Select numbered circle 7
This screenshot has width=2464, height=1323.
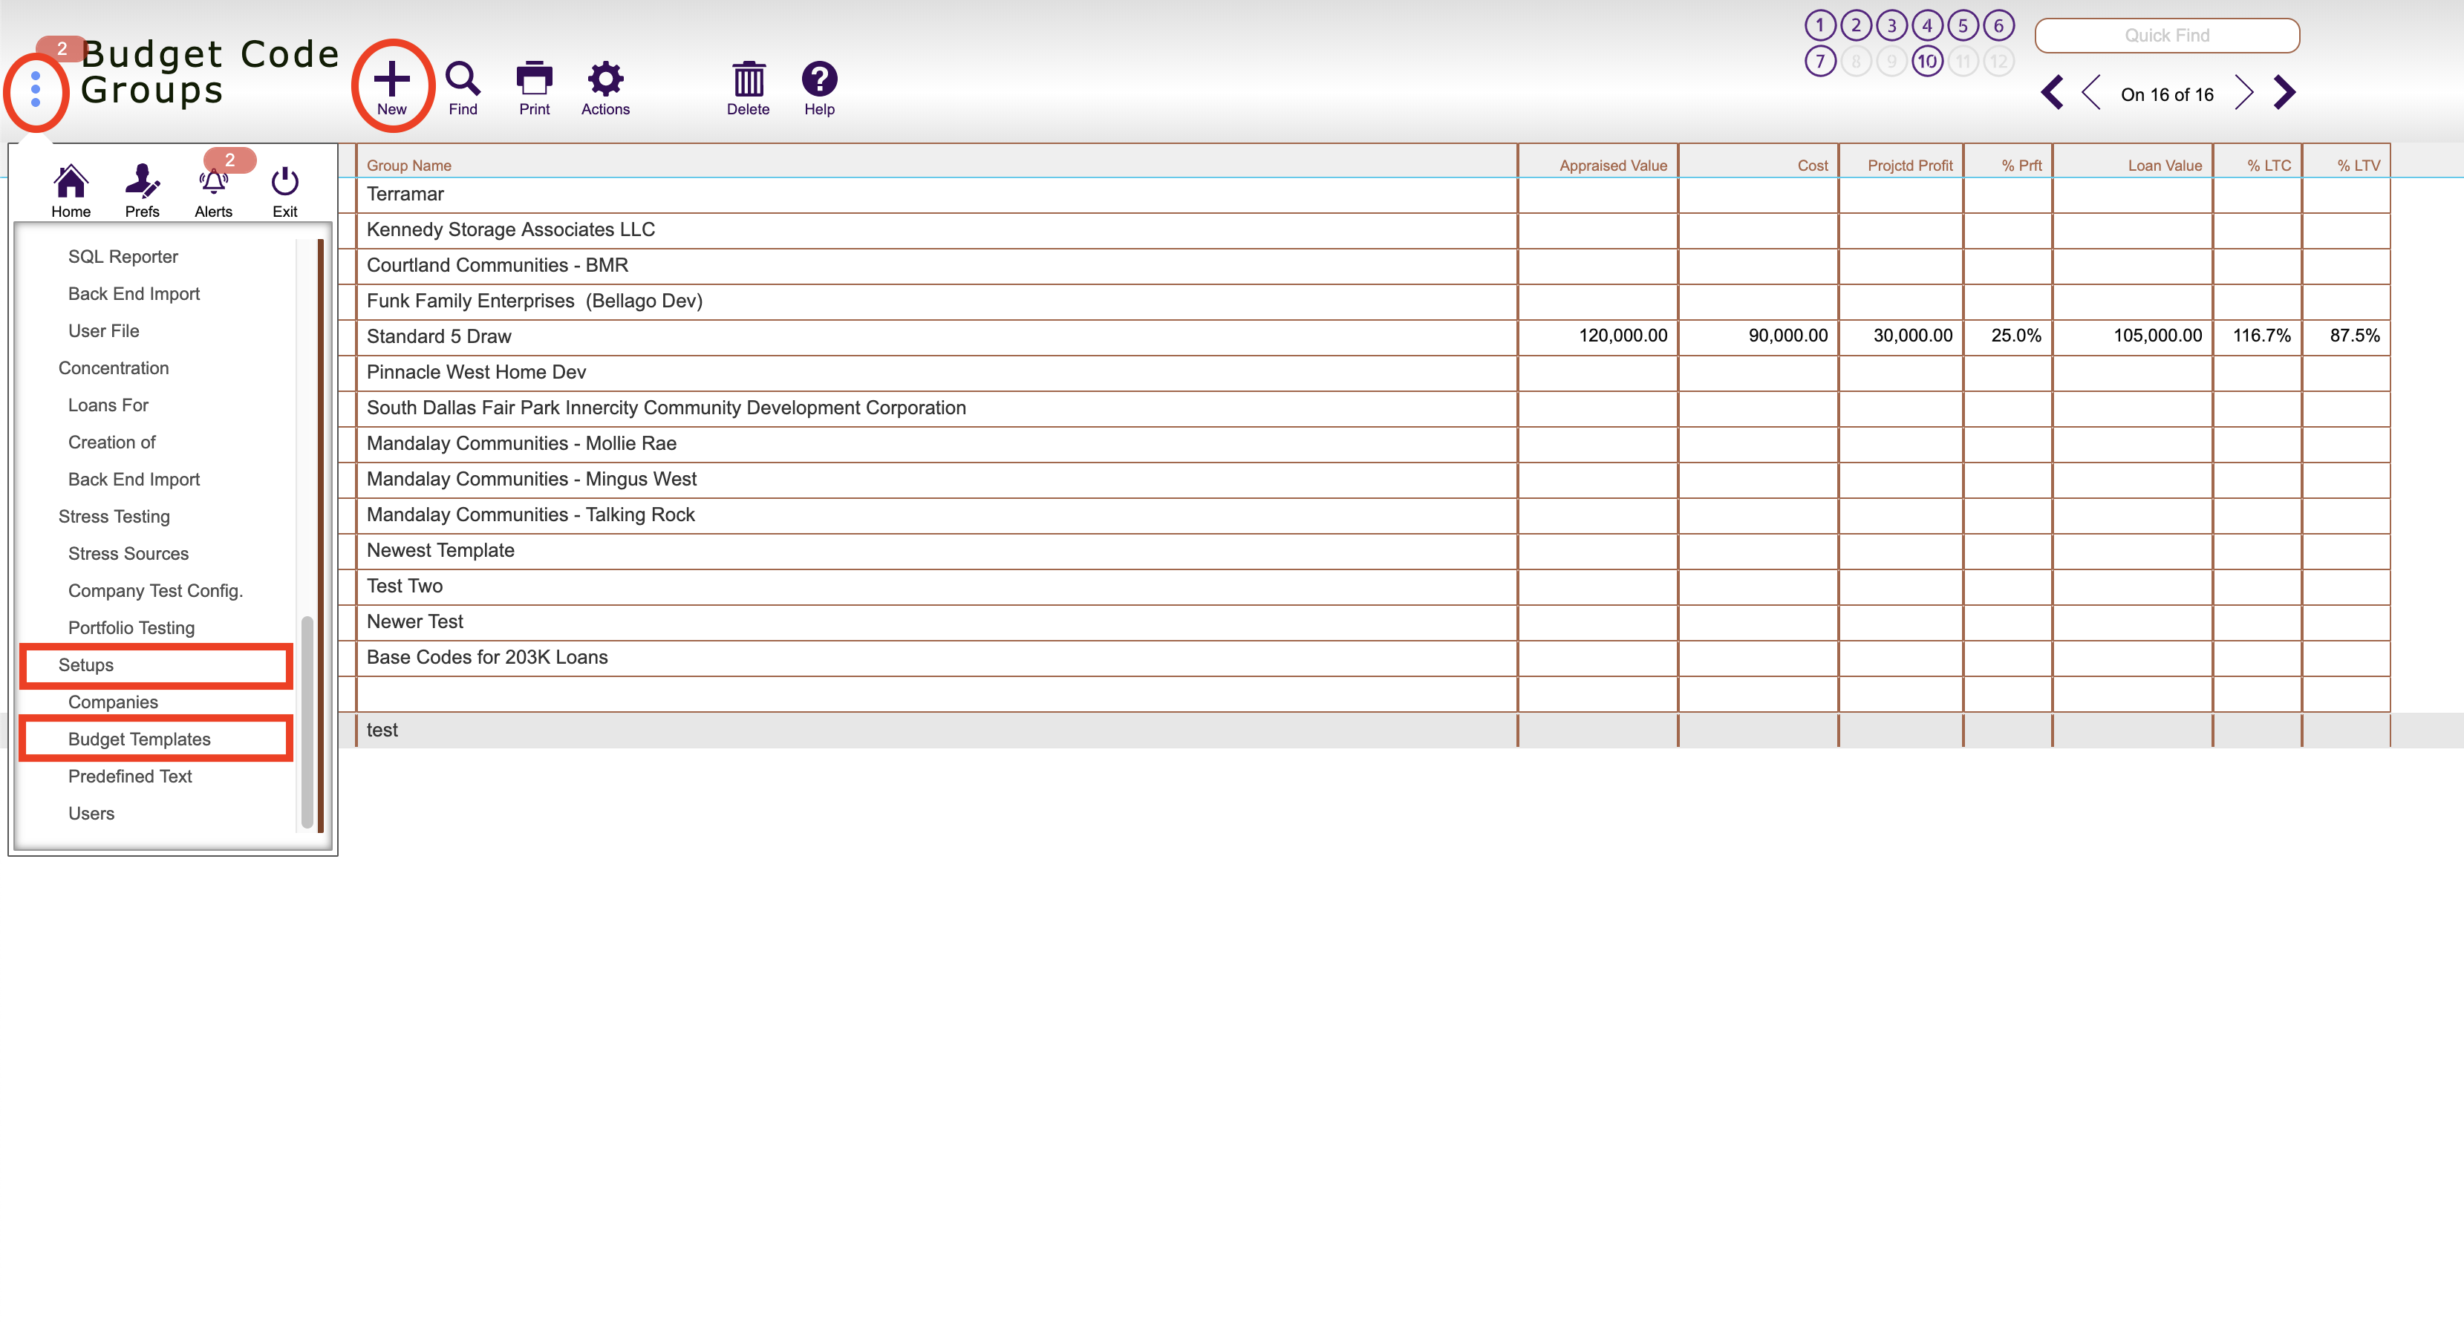point(1819,62)
